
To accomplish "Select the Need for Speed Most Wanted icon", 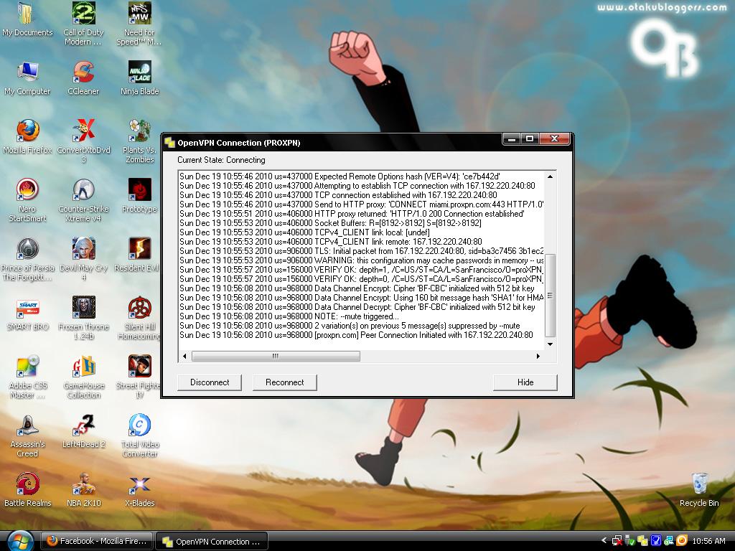I will tap(139, 22).
